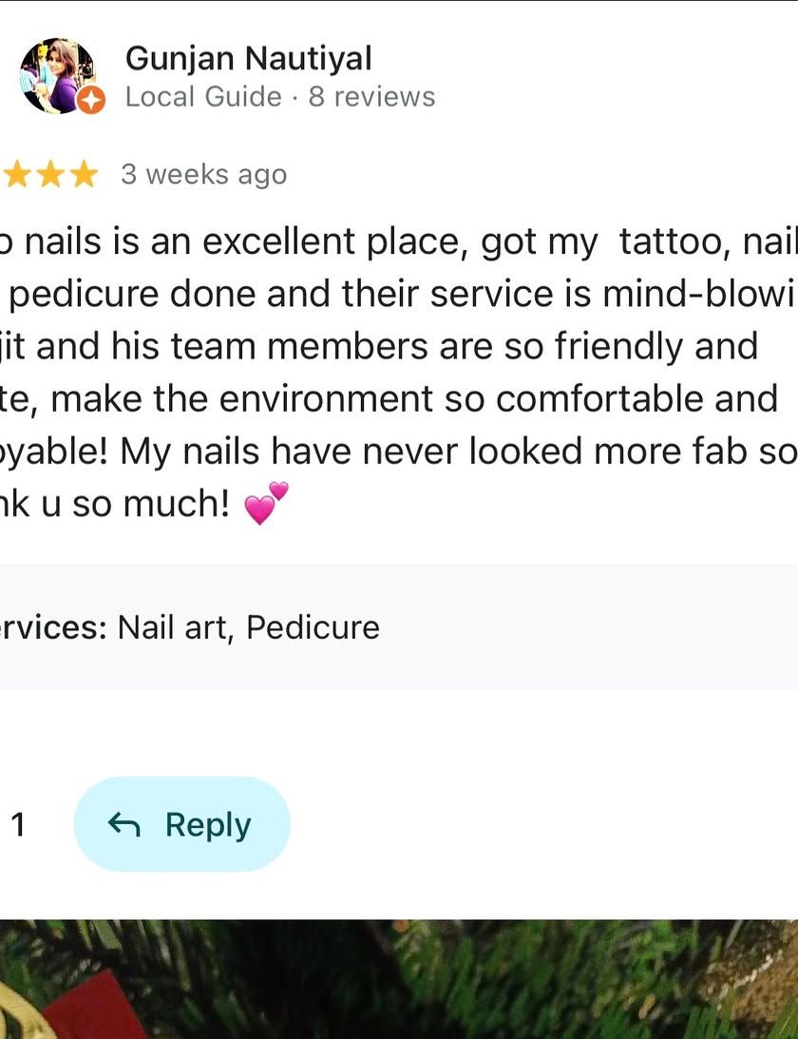Open the photo below the review
798x1039 pixels.
[399, 979]
